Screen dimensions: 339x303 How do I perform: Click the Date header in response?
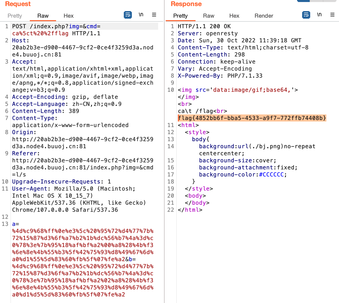(x=239, y=40)
